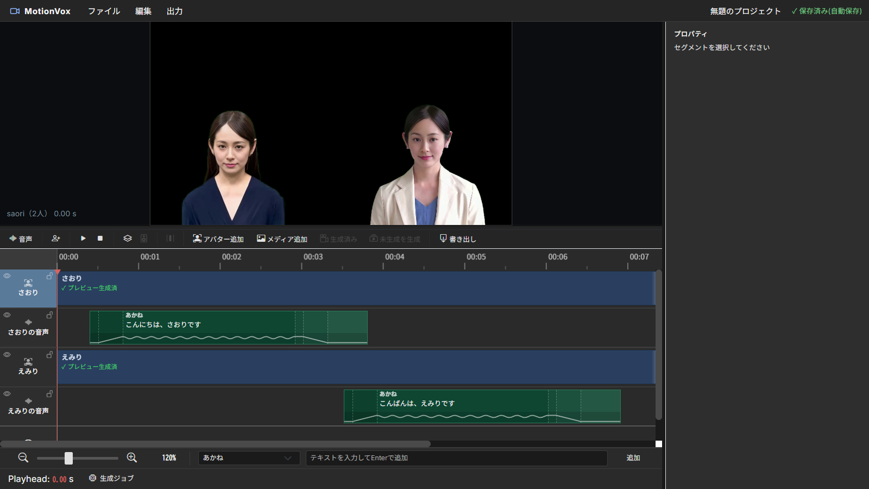Lock the えみりの音声 track

(x=49, y=394)
